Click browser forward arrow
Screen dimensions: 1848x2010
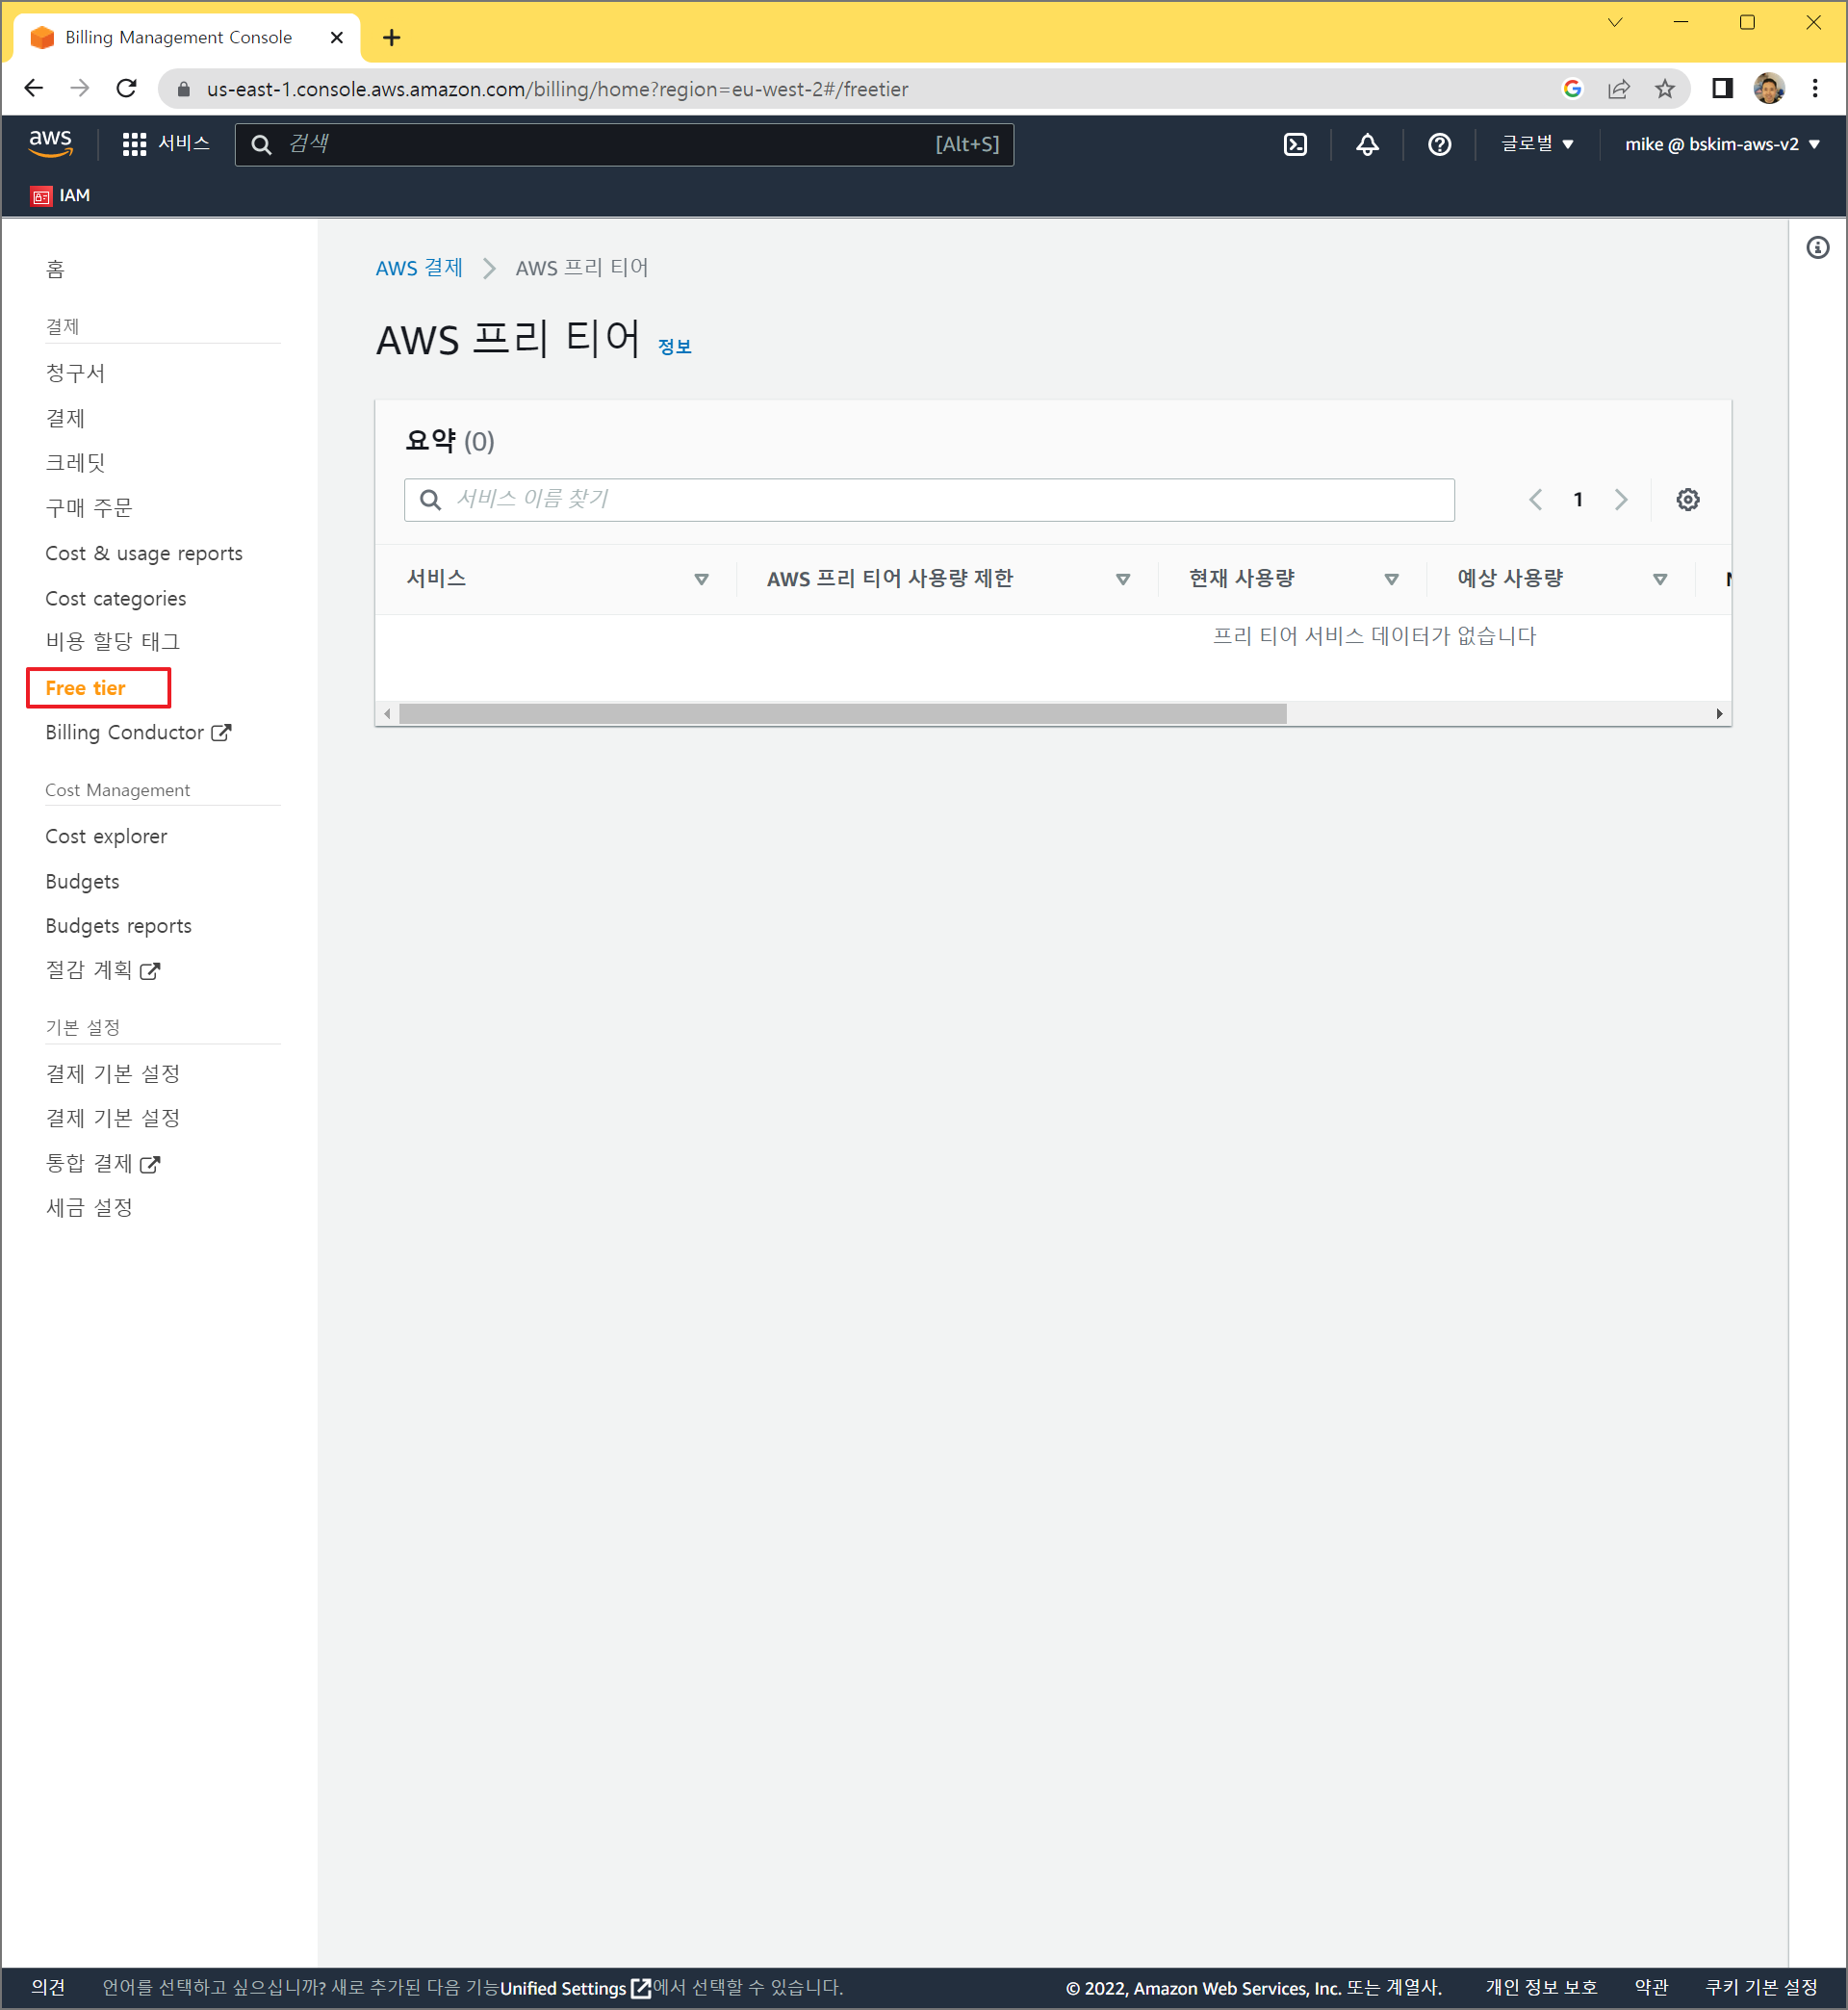point(80,88)
